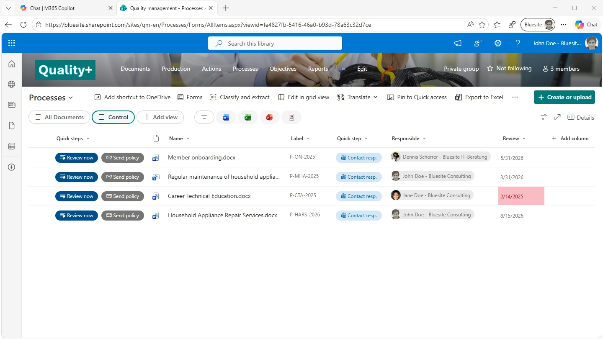Click the Word icon beside Member onboarding.docx

click(x=155, y=157)
